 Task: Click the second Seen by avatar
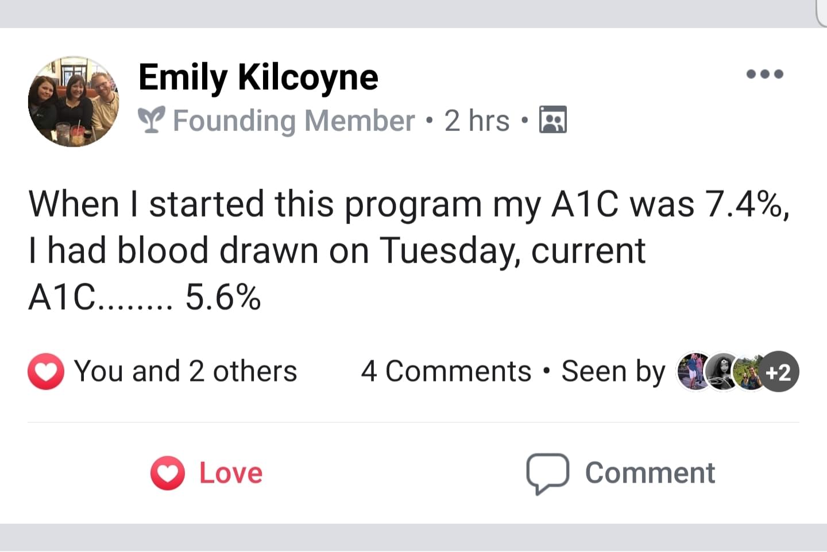pos(722,372)
